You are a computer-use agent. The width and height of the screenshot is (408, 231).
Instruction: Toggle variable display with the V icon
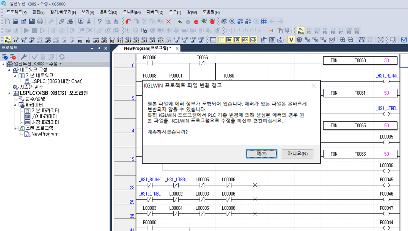coord(291,40)
